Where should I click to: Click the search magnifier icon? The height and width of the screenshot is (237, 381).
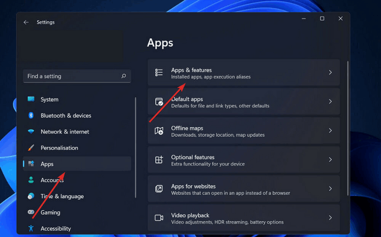click(124, 76)
